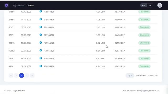Screen dimensions: 168x94
Task: Click the value 16776 EXP
Action: pyautogui.click(x=120, y=11)
